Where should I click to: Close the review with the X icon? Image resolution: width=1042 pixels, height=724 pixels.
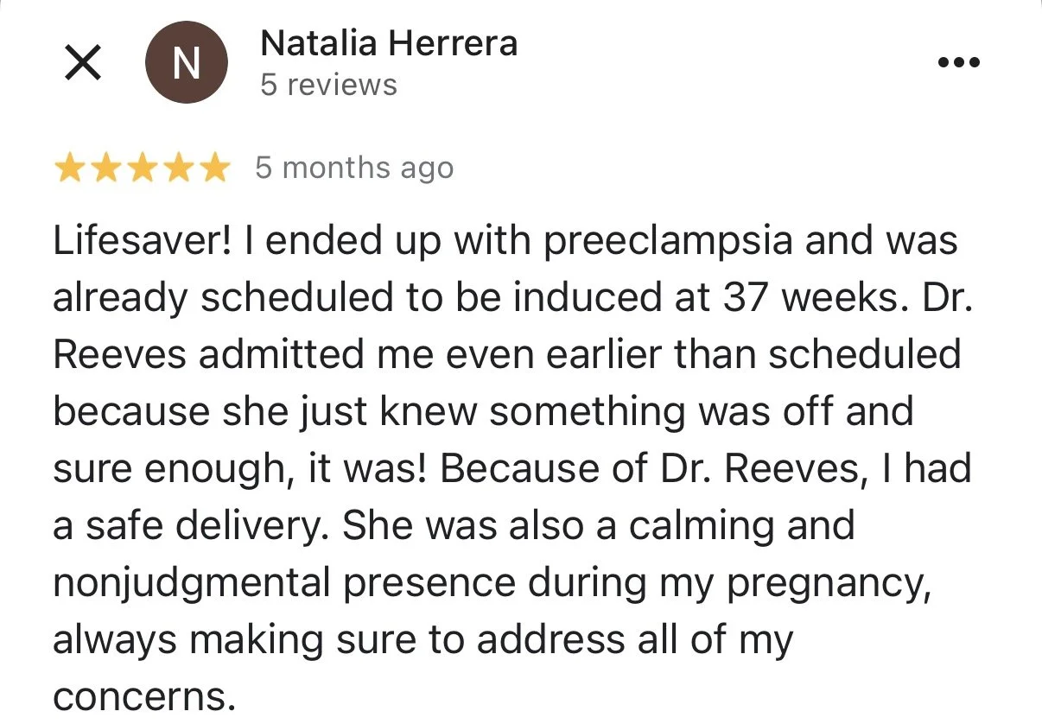(x=83, y=63)
